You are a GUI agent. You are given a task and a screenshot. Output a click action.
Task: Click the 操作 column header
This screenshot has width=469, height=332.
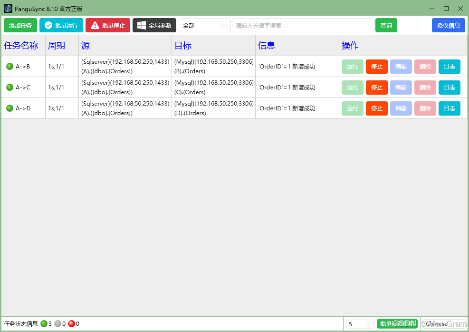tap(403, 46)
